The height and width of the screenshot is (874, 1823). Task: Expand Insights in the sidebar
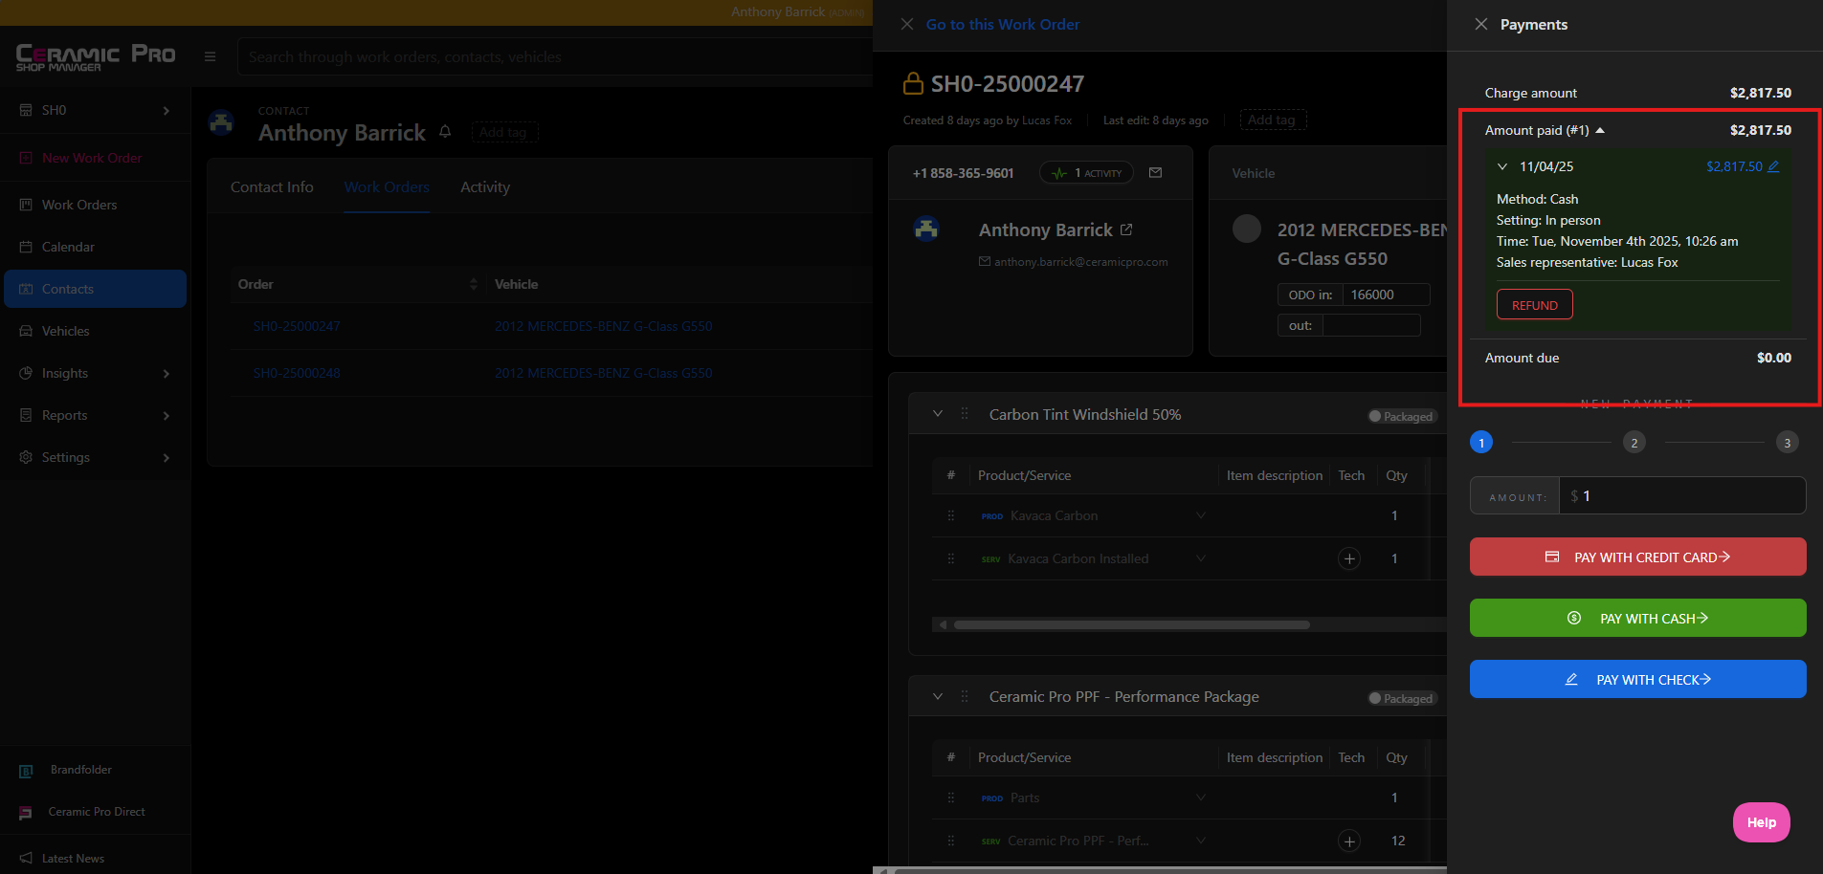[96, 373]
